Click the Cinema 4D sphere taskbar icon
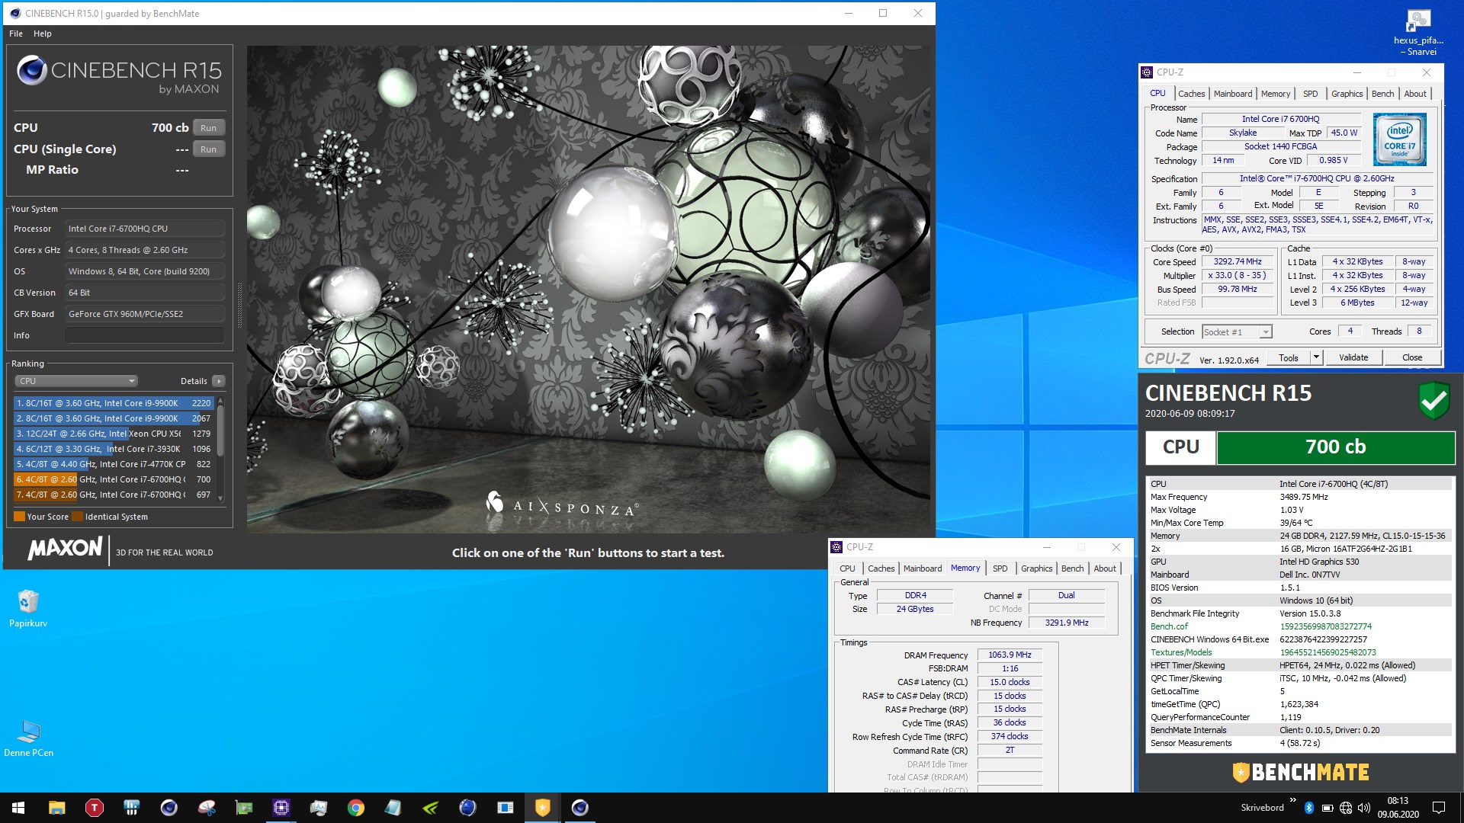1464x823 pixels. click(169, 808)
